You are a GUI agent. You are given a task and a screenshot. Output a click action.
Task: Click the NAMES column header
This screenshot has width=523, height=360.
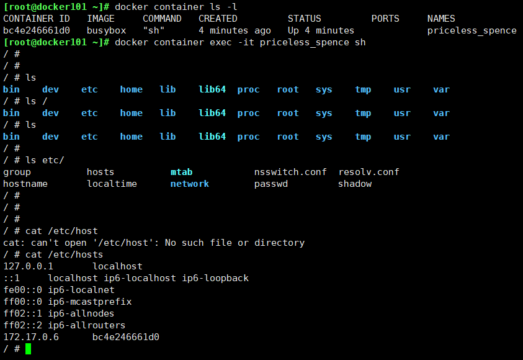tap(441, 19)
